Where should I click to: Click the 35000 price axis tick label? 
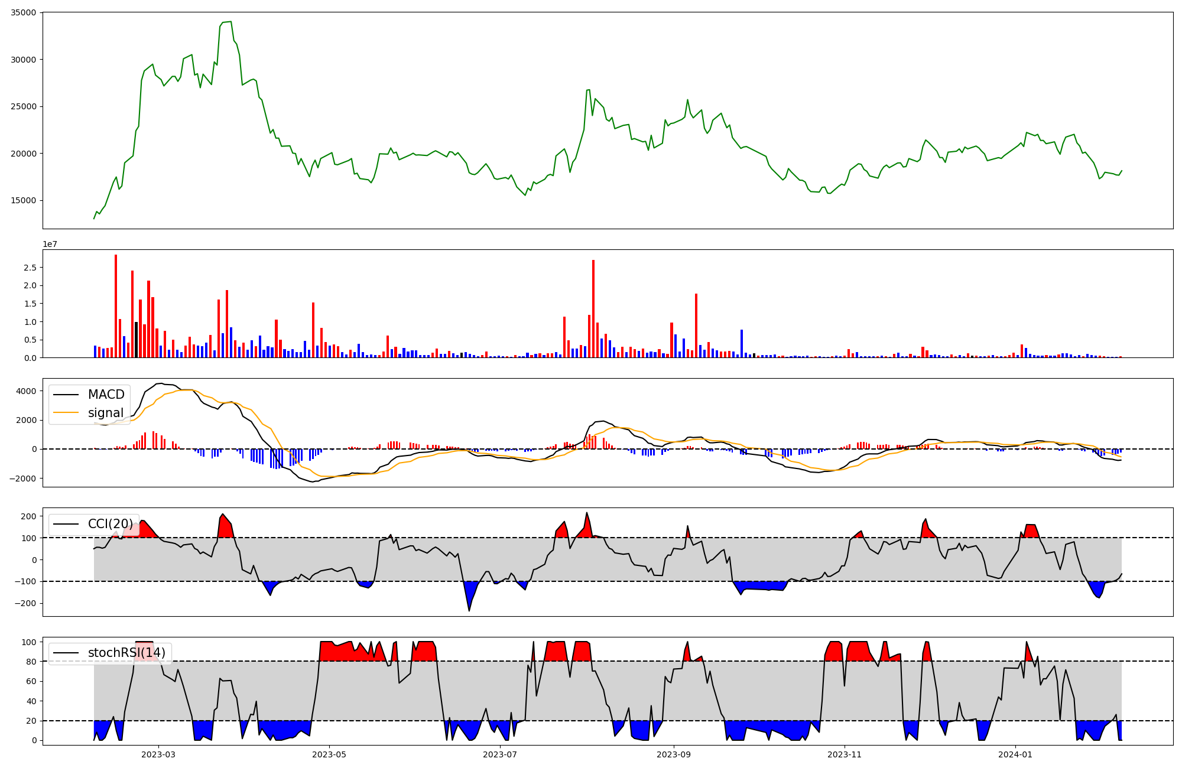(24, 12)
